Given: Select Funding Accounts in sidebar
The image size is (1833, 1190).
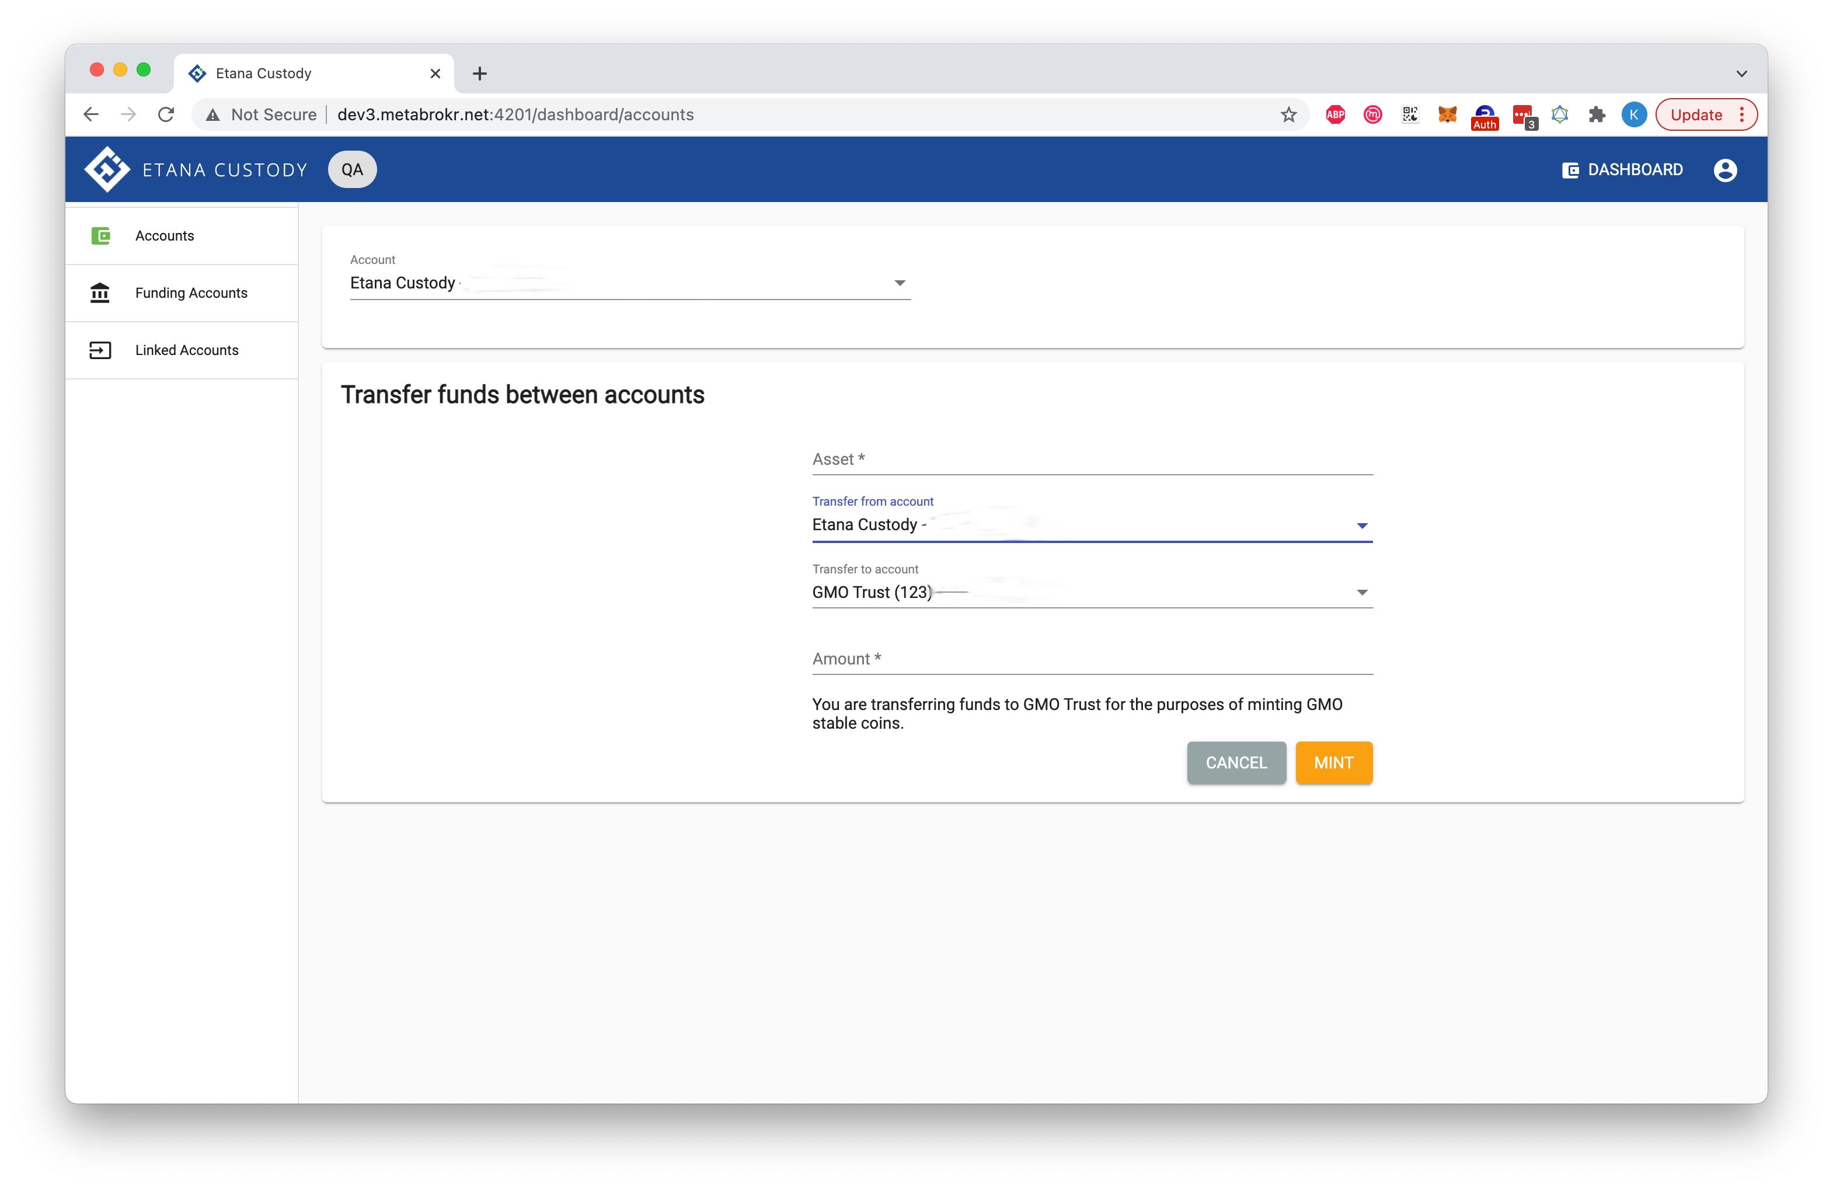Looking at the screenshot, I should pyautogui.click(x=182, y=293).
